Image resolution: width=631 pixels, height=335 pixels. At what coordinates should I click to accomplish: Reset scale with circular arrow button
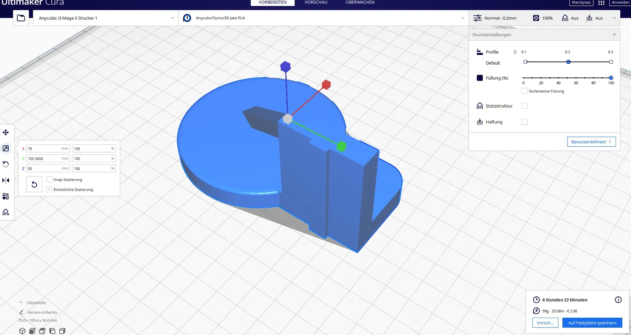click(x=34, y=184)
